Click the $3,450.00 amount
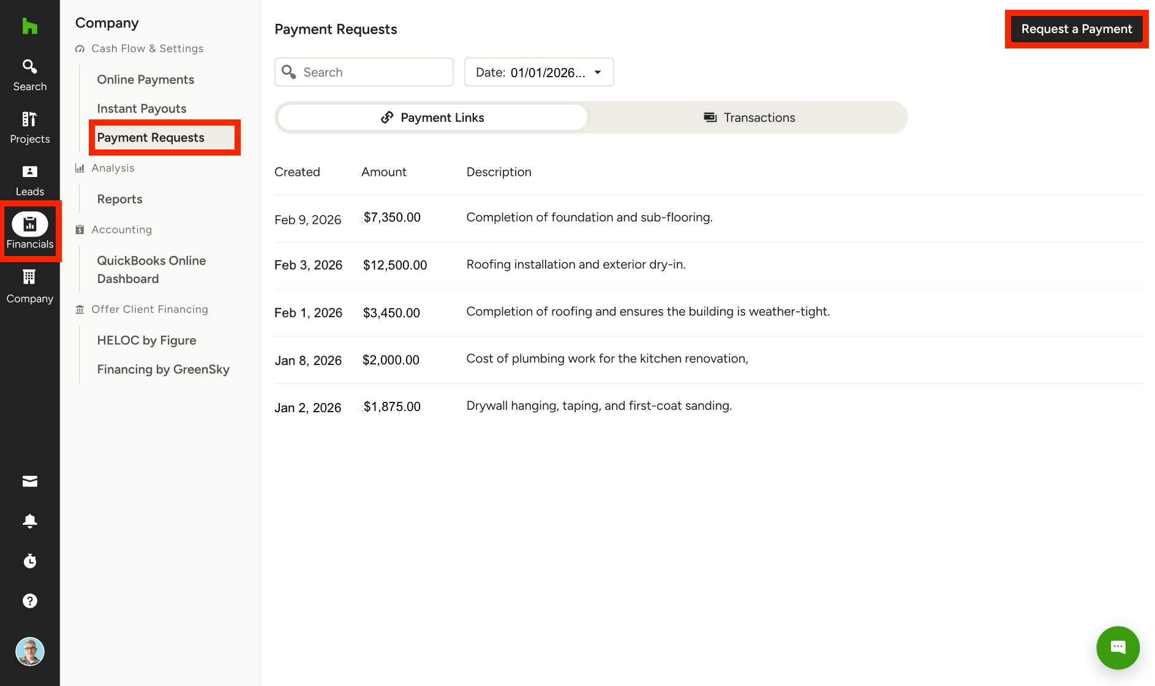The height and width of the screenshot is (686, 1155). 391,312
